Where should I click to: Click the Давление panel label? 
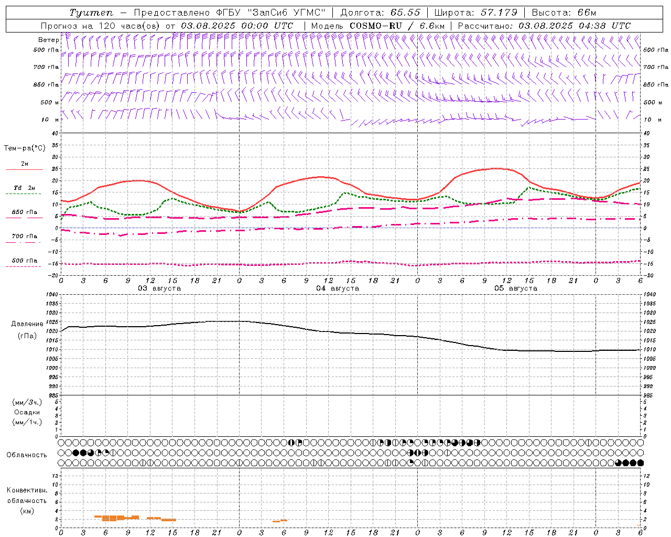click(x=27, y=324)
